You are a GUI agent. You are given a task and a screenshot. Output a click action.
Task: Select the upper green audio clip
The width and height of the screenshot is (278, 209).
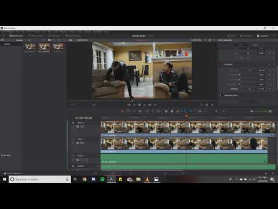point(184,158)
